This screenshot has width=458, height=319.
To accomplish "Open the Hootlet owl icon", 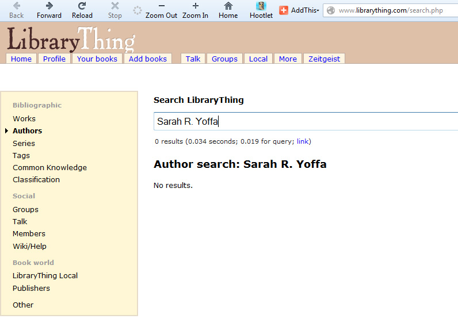I will click(x=261, y=6).
